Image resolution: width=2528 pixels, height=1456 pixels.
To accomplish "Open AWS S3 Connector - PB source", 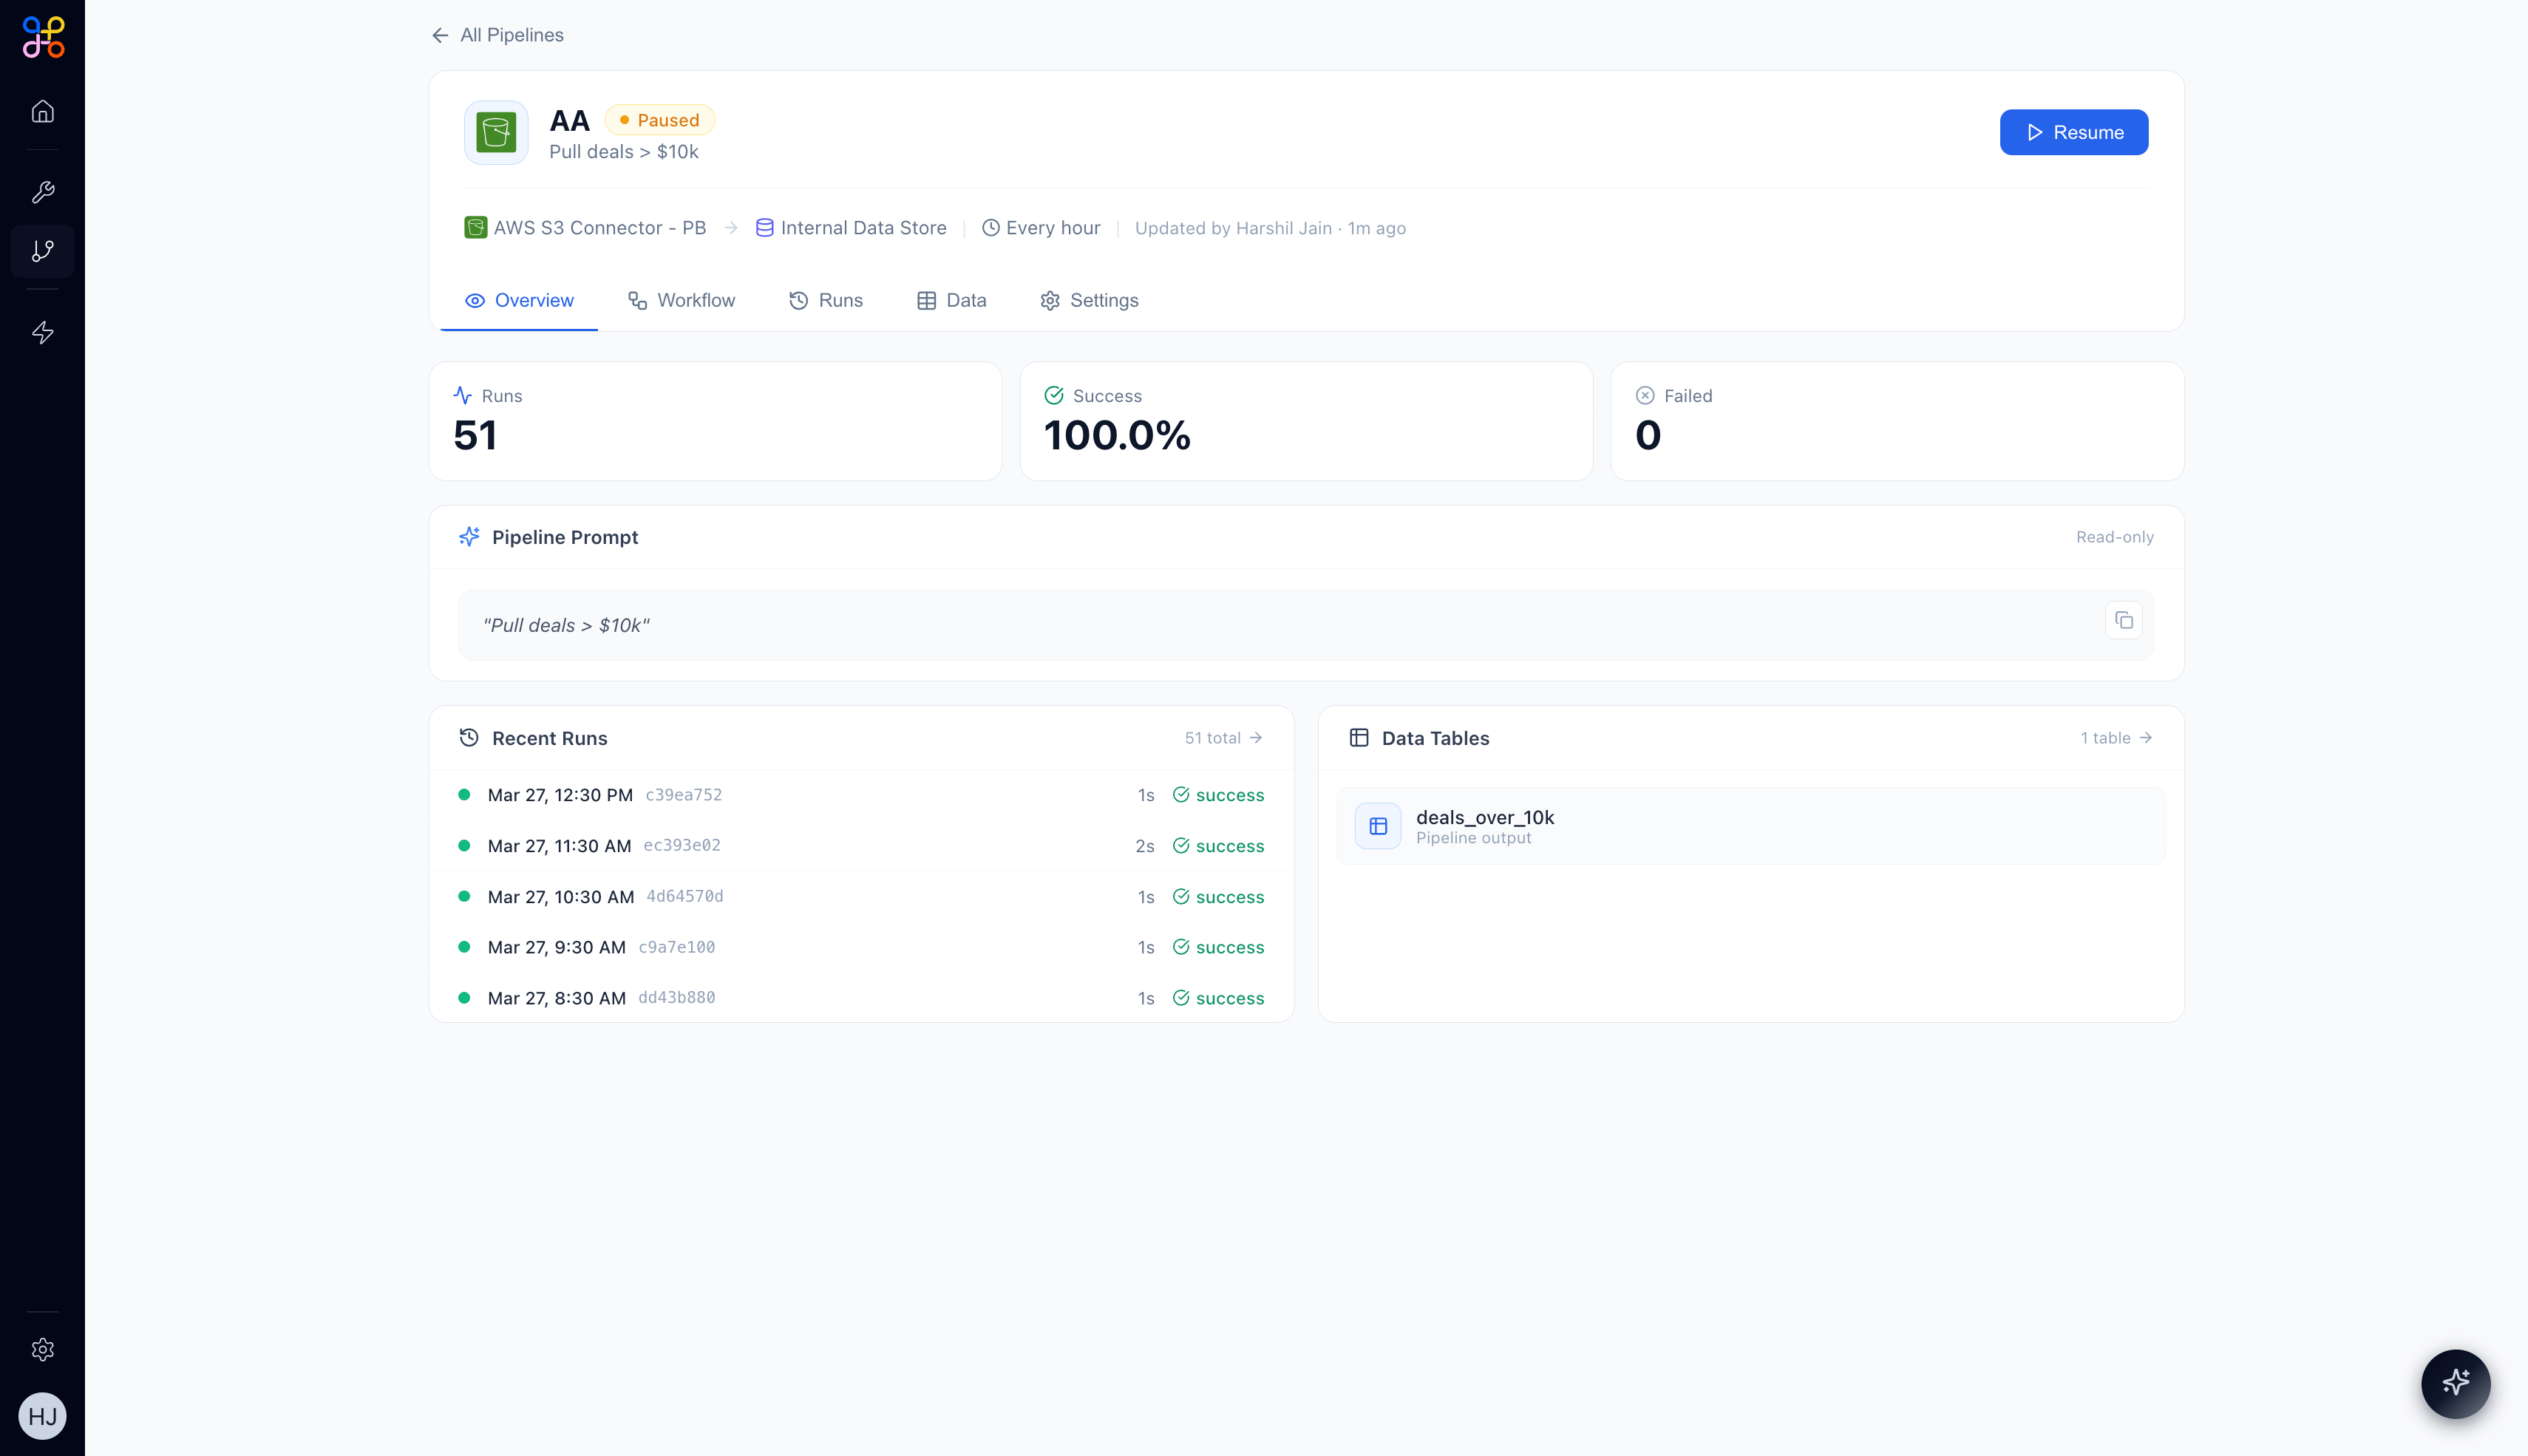I will pos(585,228).
